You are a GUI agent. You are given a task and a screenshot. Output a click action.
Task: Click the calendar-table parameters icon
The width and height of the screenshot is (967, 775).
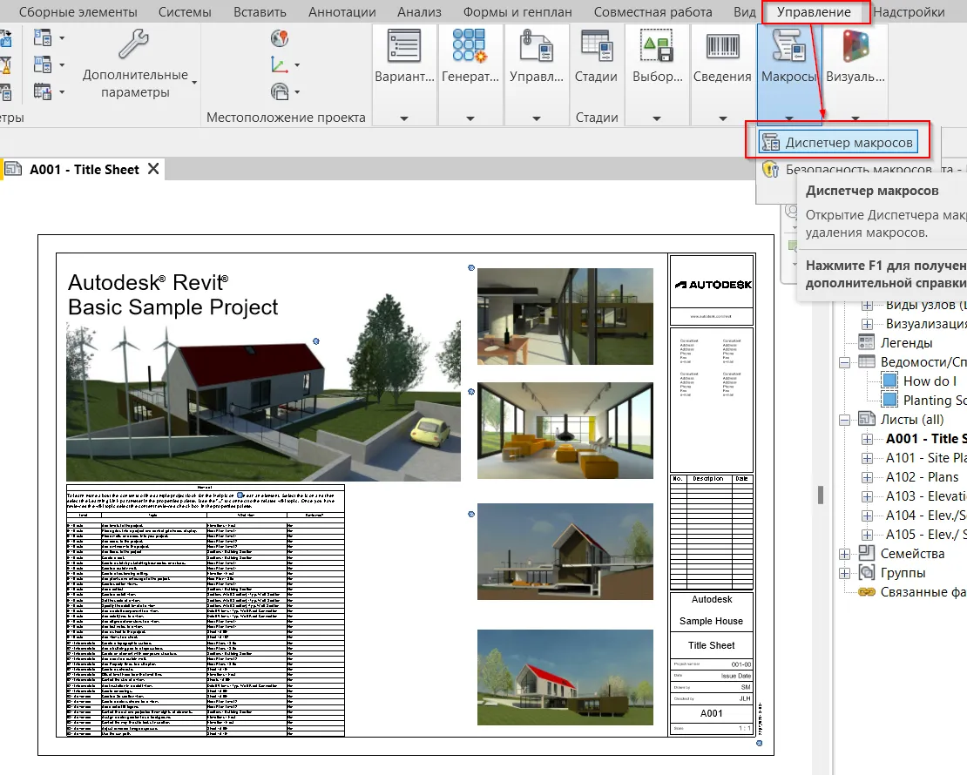click(43, 91)
